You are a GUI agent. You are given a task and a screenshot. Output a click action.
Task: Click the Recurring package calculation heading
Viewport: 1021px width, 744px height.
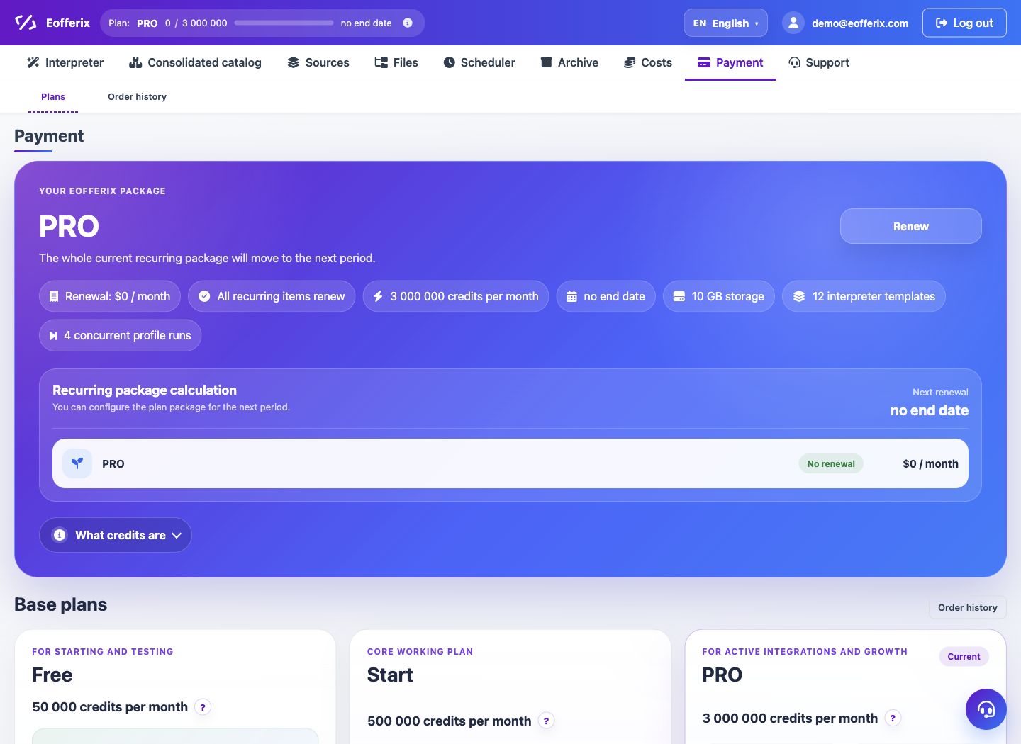coord(145,390)
